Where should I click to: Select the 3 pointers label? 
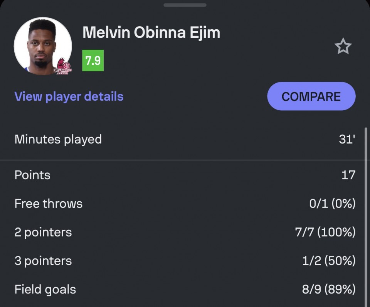pyautogui.click(x=43, y=261)
